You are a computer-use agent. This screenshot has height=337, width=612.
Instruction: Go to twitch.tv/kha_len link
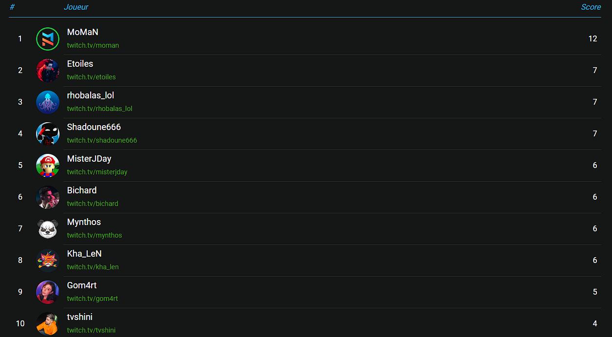click(93, 267)
